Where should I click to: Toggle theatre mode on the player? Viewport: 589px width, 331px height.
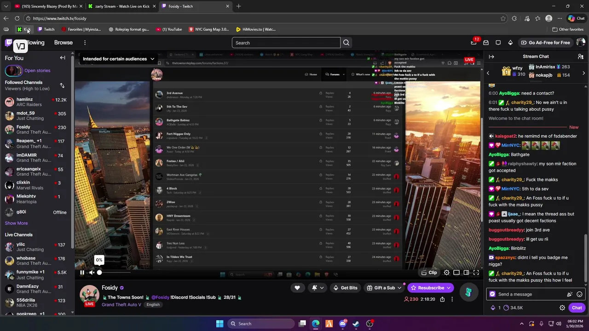(466, 273)
